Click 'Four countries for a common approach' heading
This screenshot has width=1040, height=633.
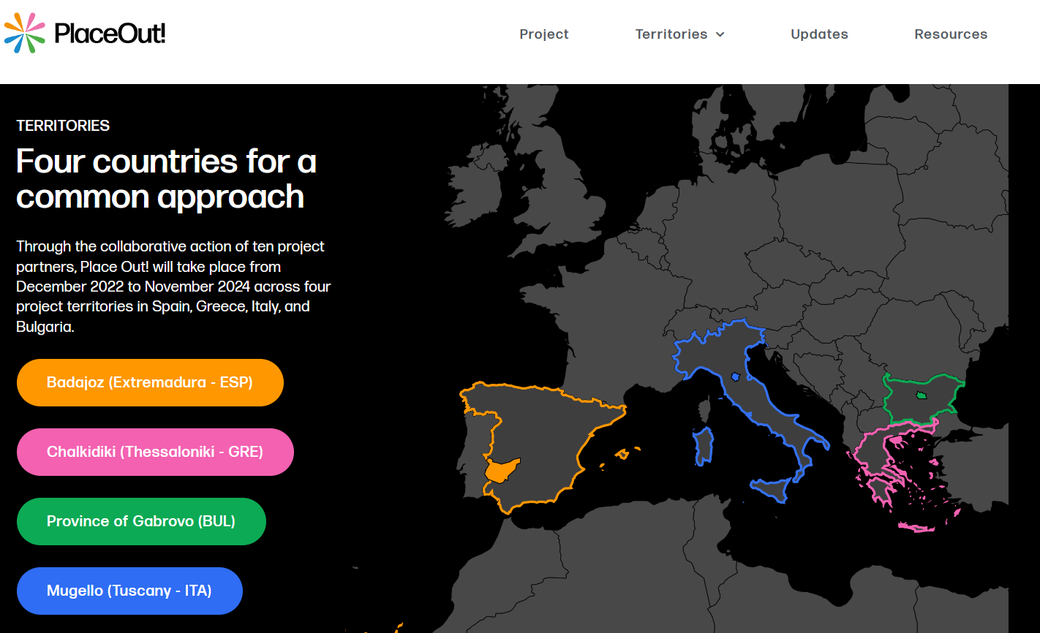pos(166,179)
